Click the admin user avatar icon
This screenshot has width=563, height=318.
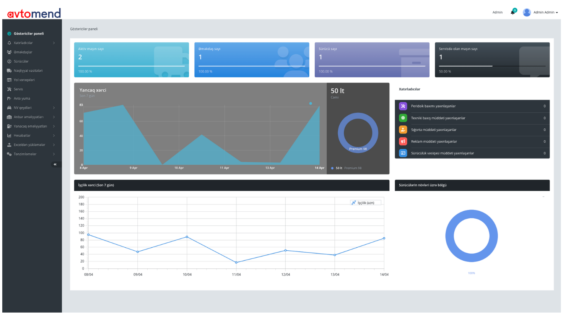pos(527,13)
